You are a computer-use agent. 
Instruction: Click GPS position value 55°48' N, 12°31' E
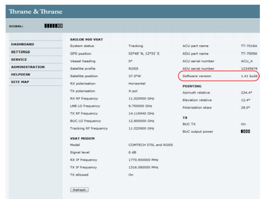[x=144, y=54]
